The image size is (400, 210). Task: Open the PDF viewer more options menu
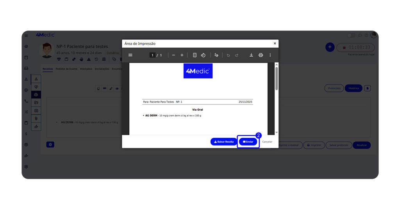pos(270,55)
